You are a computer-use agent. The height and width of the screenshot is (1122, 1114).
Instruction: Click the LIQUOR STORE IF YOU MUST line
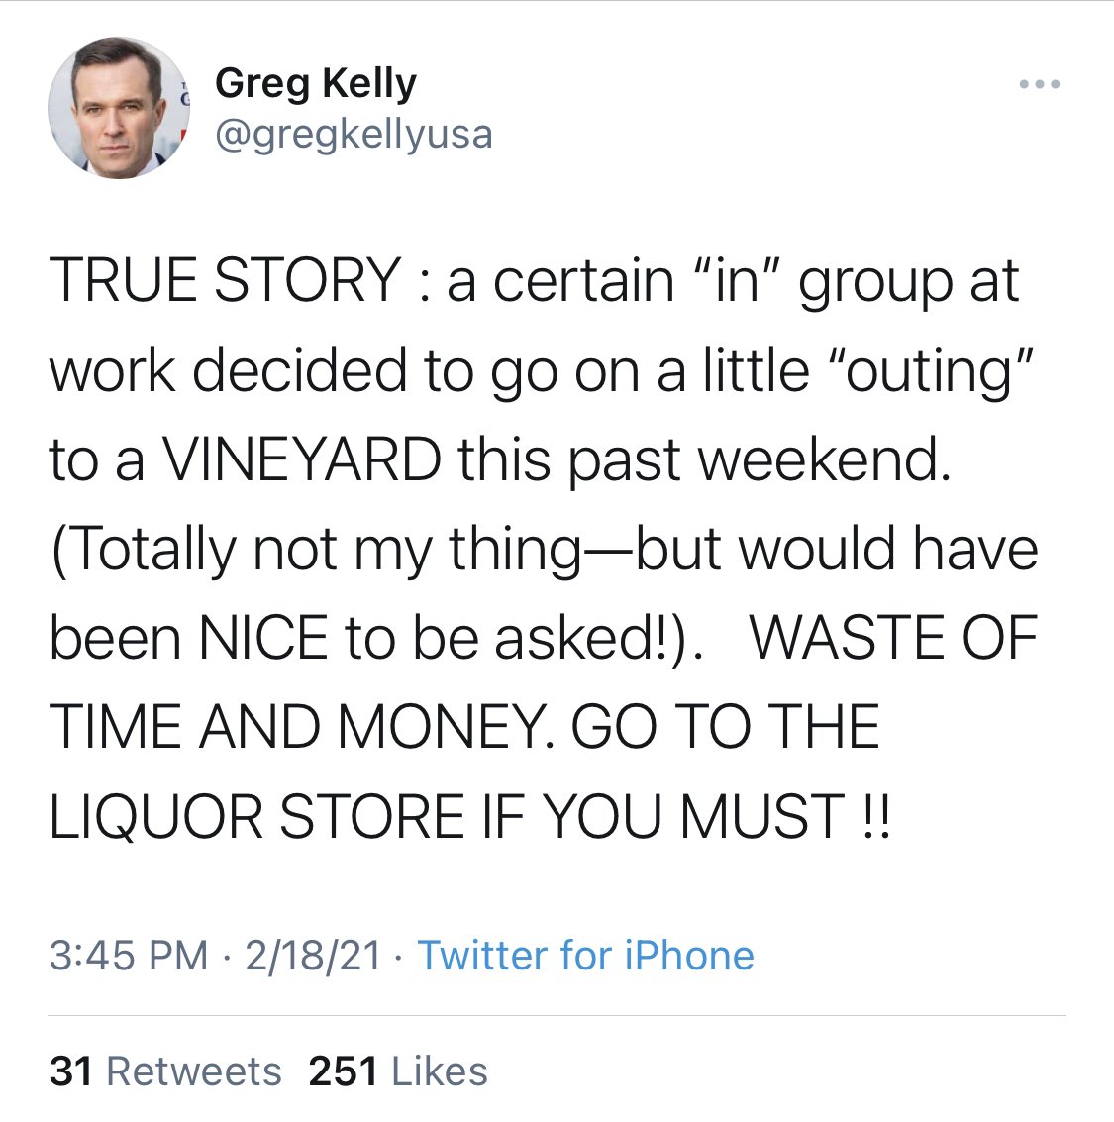click(x=470, y=817)
